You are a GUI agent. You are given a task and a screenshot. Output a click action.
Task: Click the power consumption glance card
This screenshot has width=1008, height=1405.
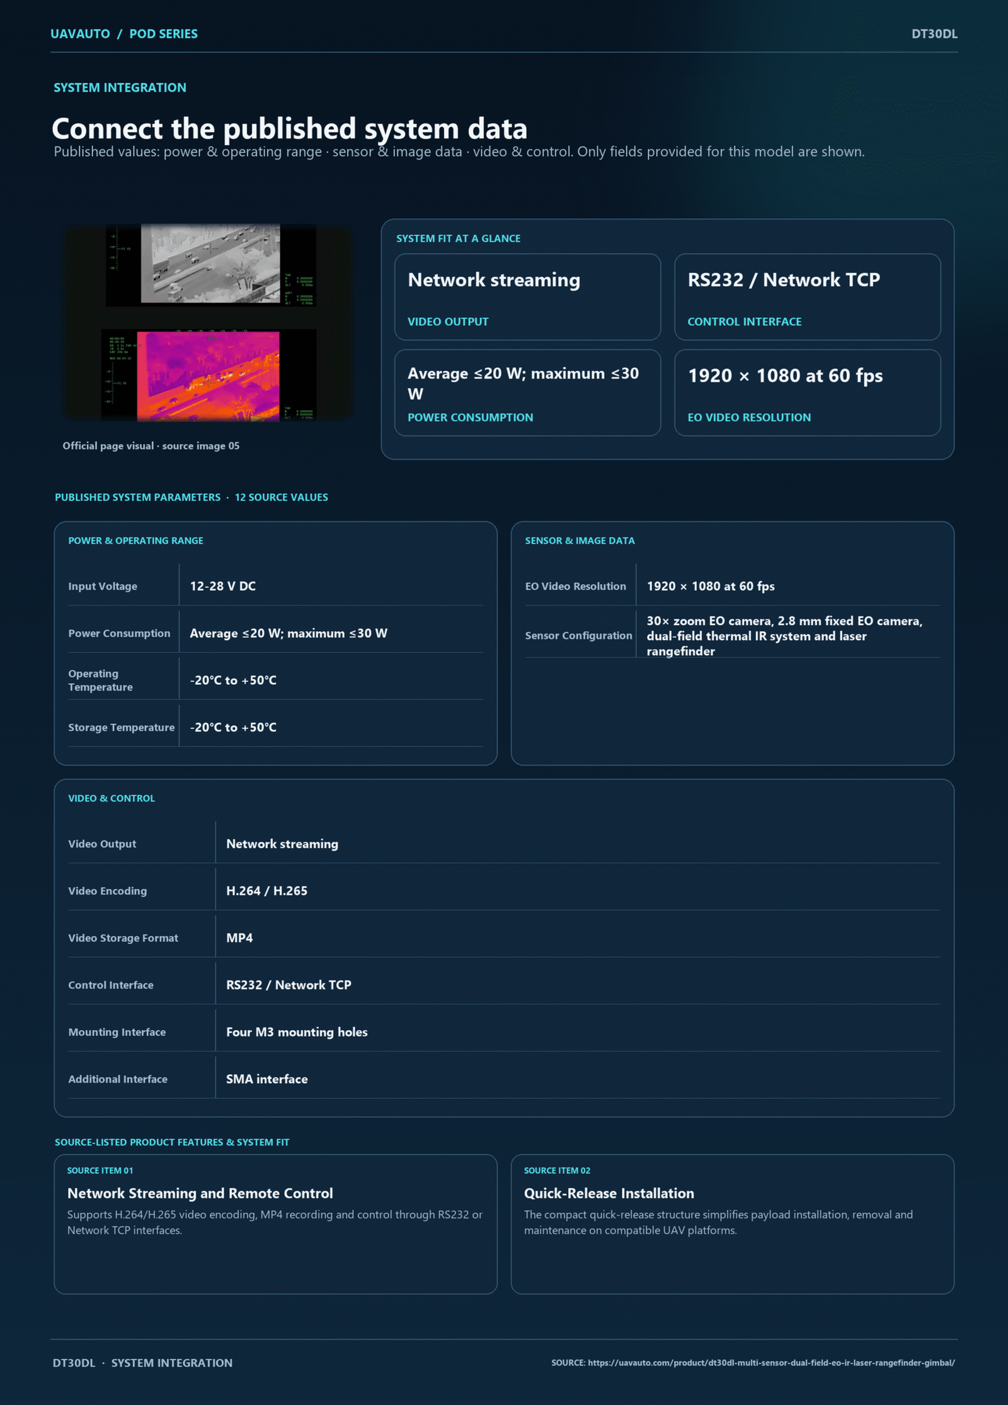[527, 393]
